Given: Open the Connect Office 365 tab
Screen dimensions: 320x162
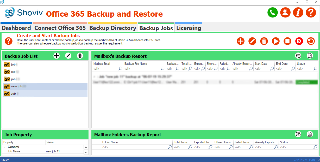Looking at the screenshot, I should [60, 28].
